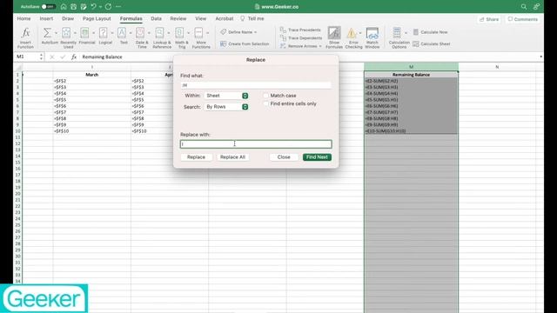Click Create from Selection
The image size is (557, 313).
[245, 44]
